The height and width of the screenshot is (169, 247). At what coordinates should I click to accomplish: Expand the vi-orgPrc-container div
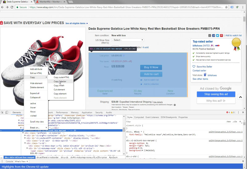25,136
